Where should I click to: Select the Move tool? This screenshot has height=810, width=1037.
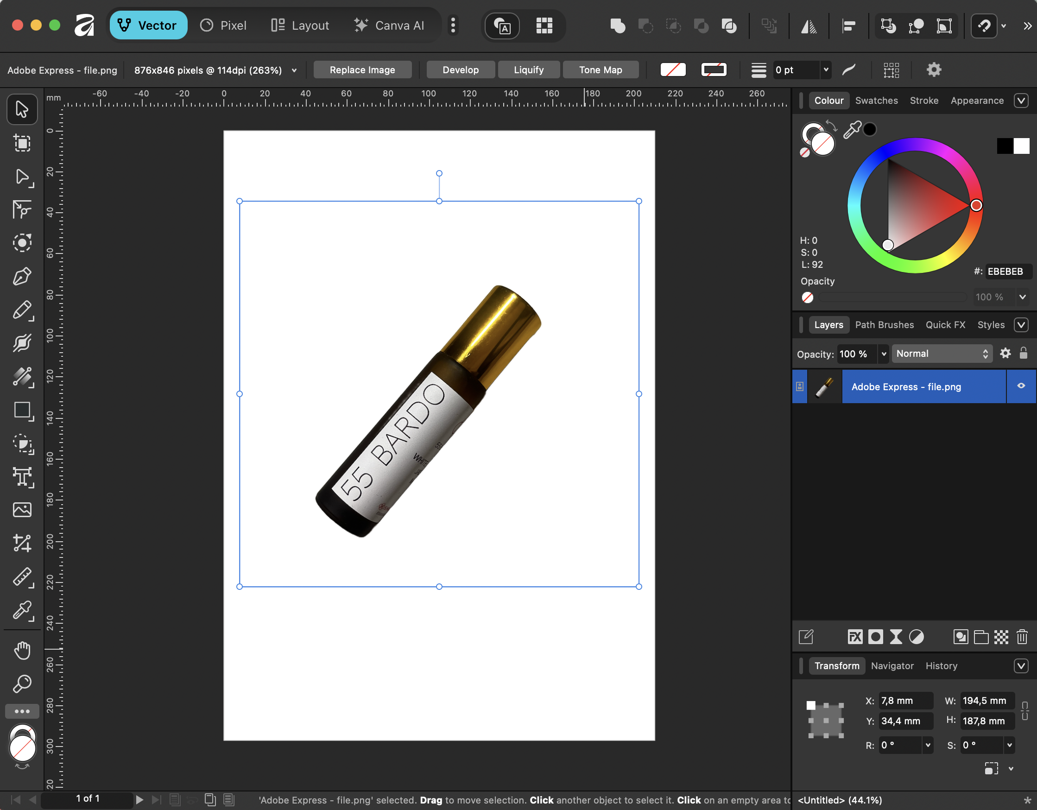point(22,109)
